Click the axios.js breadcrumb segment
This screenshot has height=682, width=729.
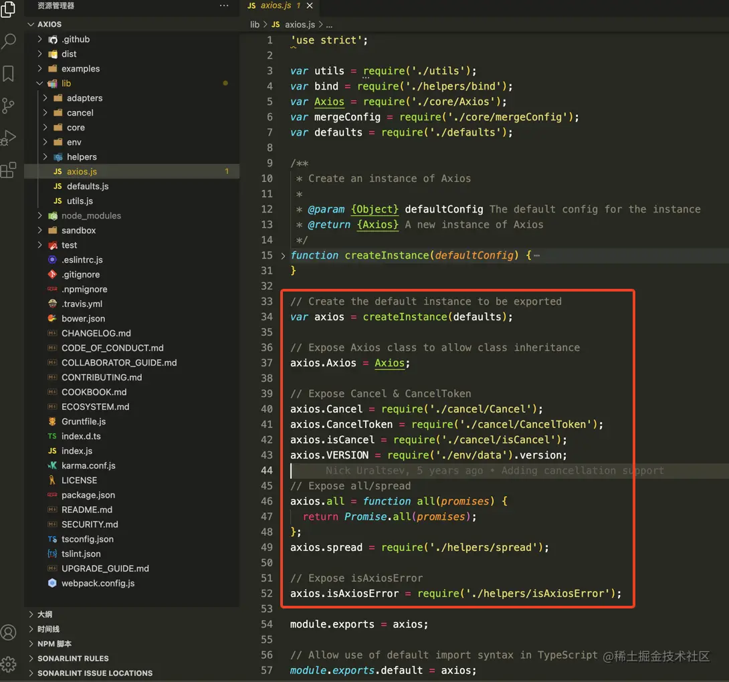pos(294,25)
